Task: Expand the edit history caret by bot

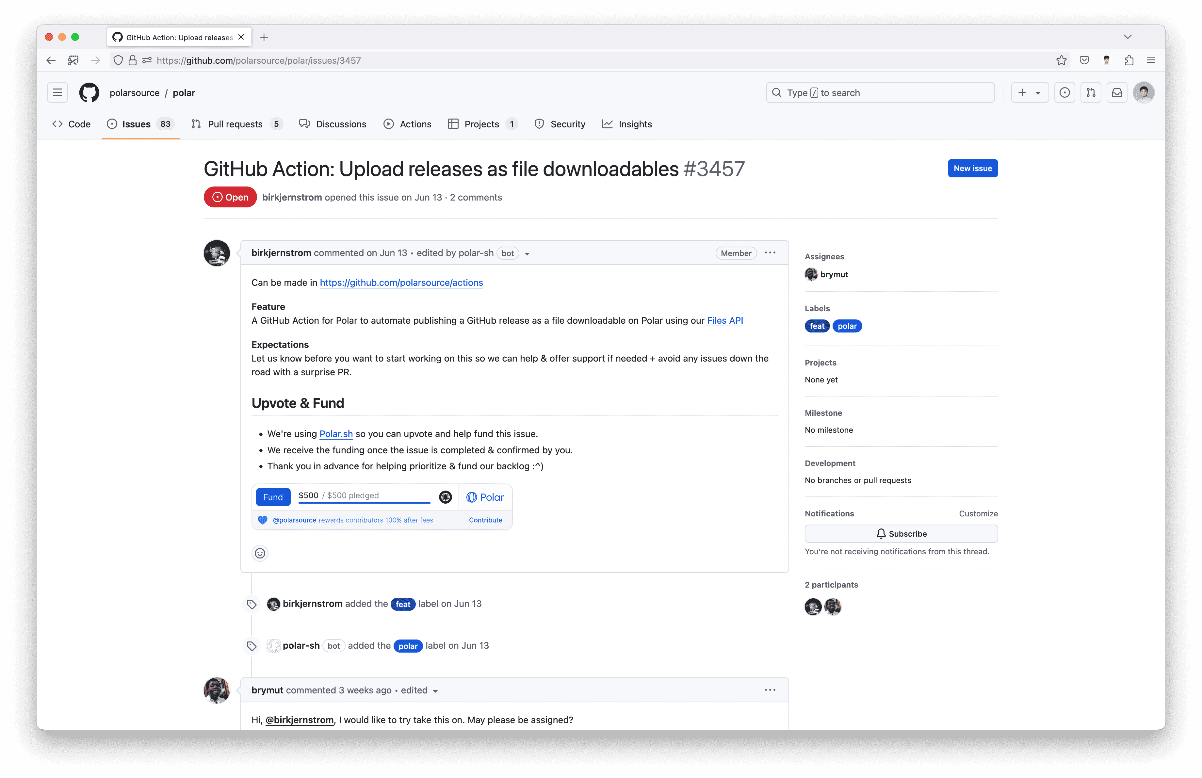Action: (x=527, y=254)
